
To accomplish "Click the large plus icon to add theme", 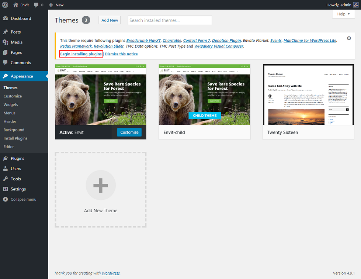I will coord(101,185).
